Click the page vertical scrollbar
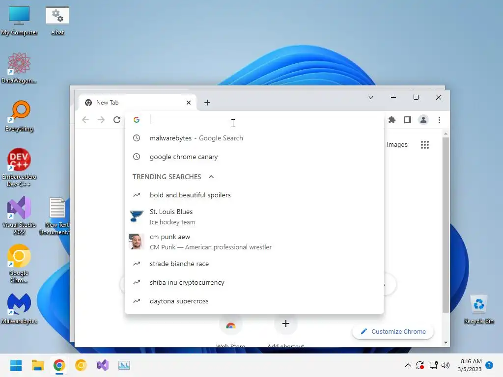503x377 pixels. 446,224
